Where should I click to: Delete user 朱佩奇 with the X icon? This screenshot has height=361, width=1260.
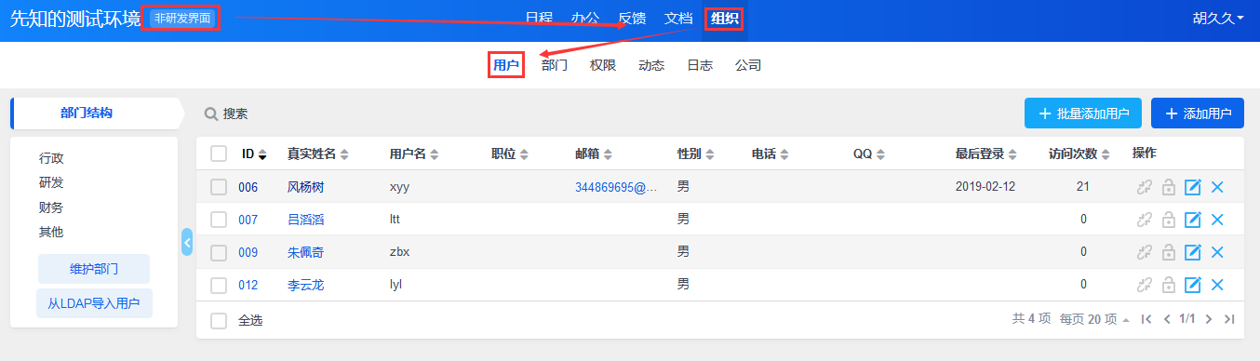coord(1217,252)
